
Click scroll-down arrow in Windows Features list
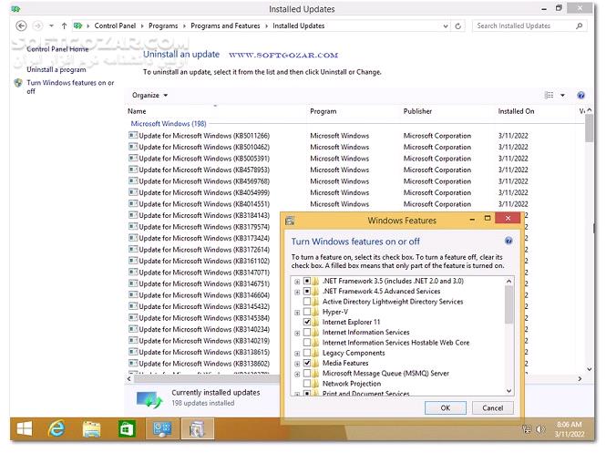(509, 391)
